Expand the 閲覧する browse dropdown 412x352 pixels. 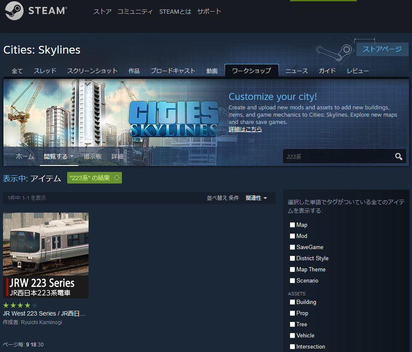click(x=59, y=156)
